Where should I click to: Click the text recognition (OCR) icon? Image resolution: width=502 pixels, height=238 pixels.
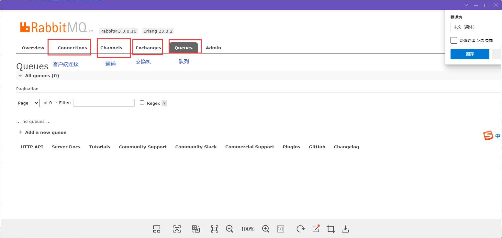click(177, 229)
